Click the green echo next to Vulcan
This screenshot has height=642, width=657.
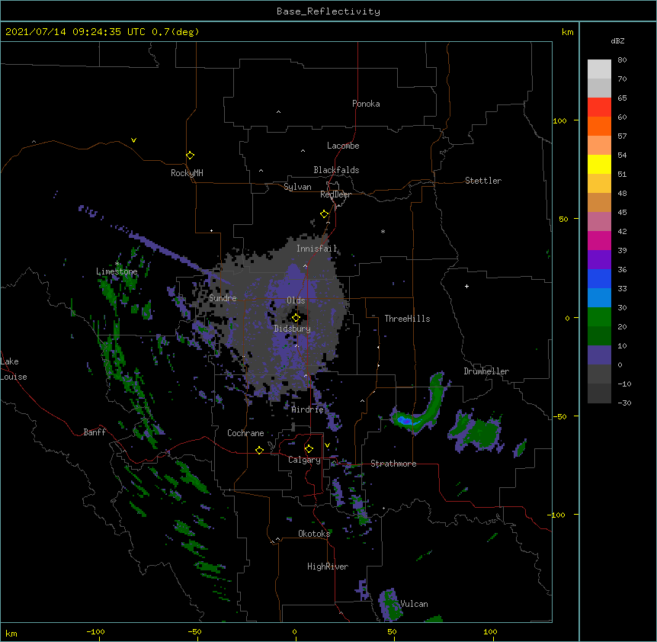click(389, 605)
